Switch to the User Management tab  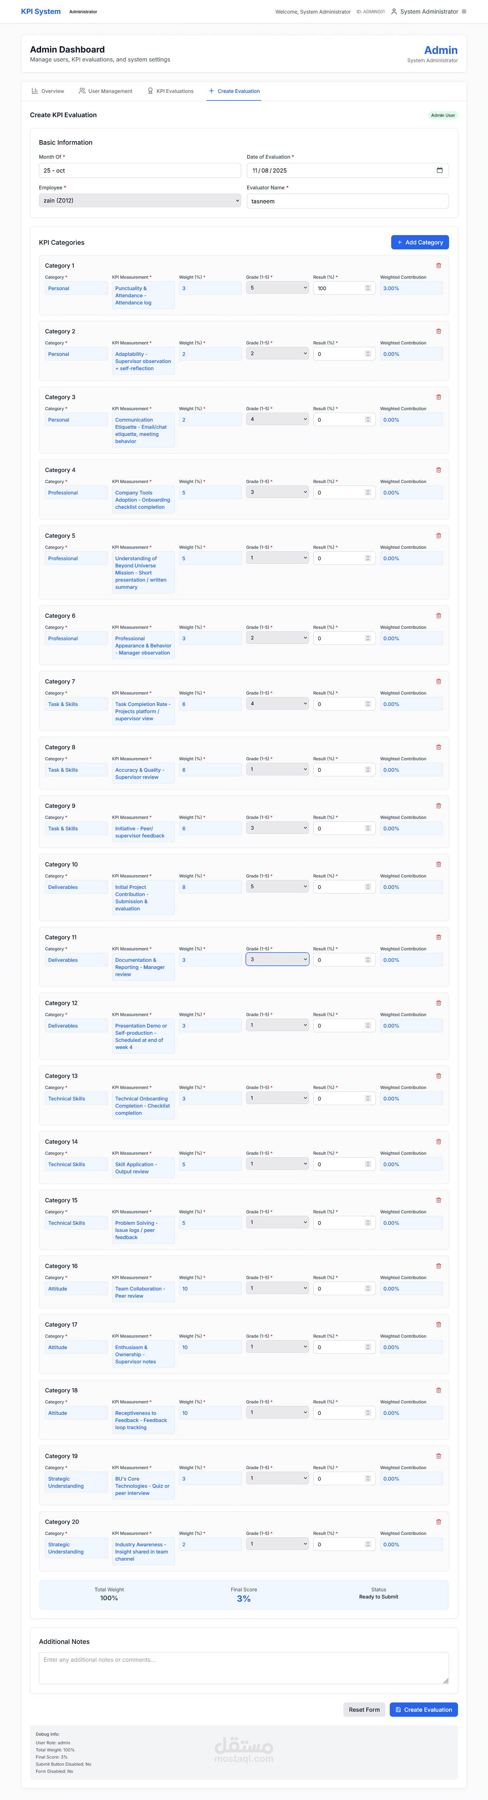pos(106,91)
